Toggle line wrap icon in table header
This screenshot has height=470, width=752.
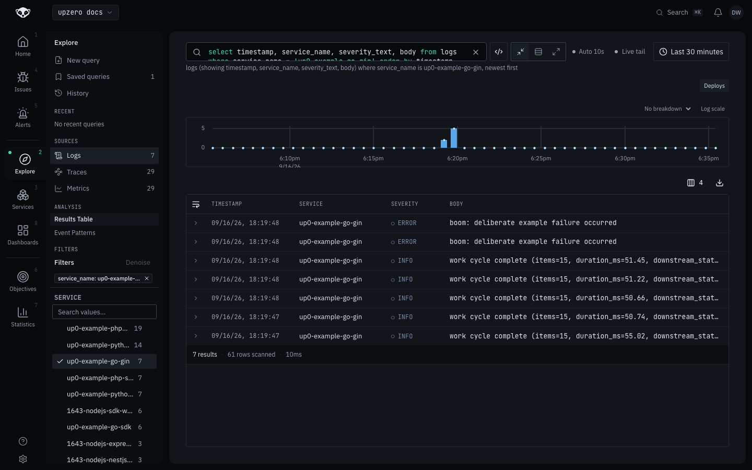[x=196, y=204]
